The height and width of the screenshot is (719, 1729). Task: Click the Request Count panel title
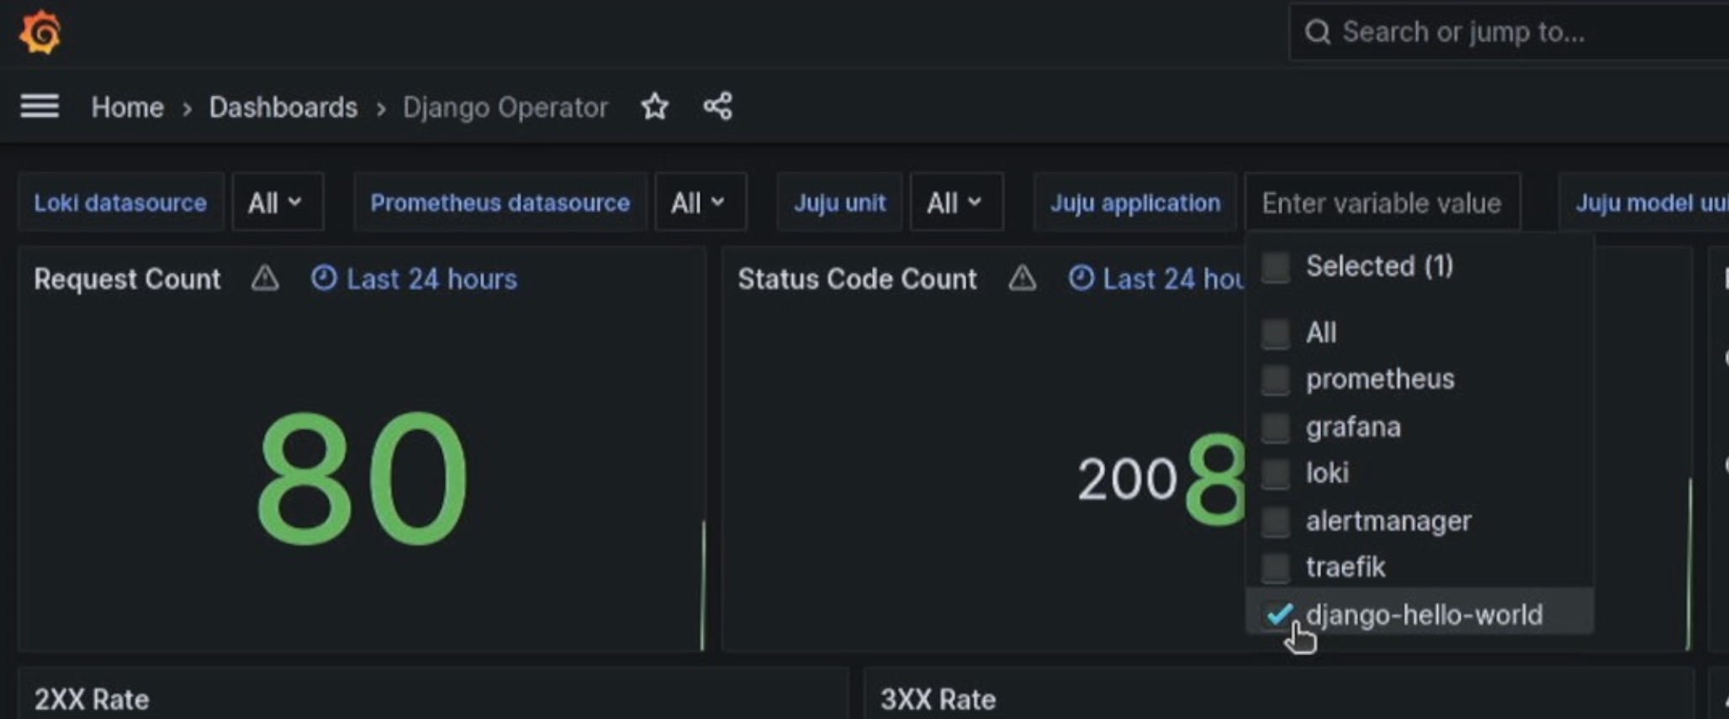click(127, 279)
